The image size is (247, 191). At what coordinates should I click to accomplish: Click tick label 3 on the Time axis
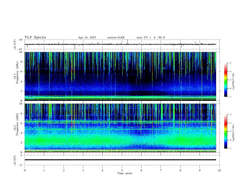(83, 170)
